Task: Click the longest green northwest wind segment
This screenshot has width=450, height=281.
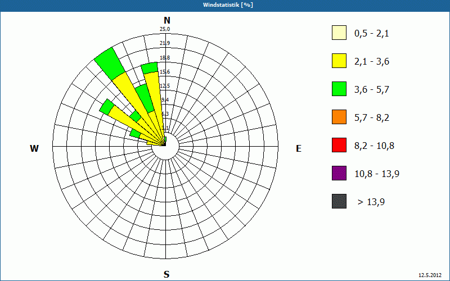Action: click(x=109, y=64)
